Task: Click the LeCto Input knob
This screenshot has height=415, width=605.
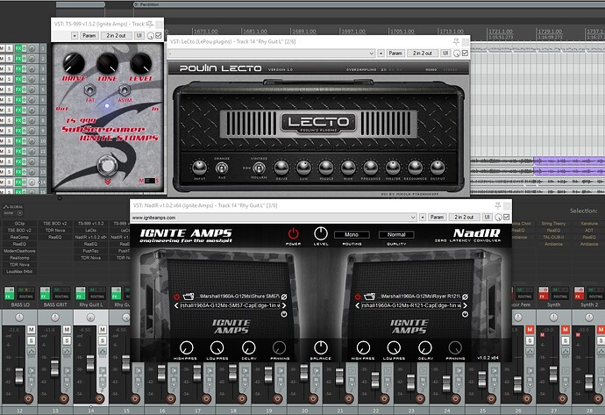Action: 199,168
